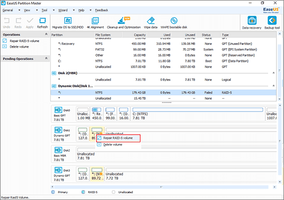Open the Backup tool
Image resolution: width=284 pixels, height=200 pixels.
tap(272, 22)
